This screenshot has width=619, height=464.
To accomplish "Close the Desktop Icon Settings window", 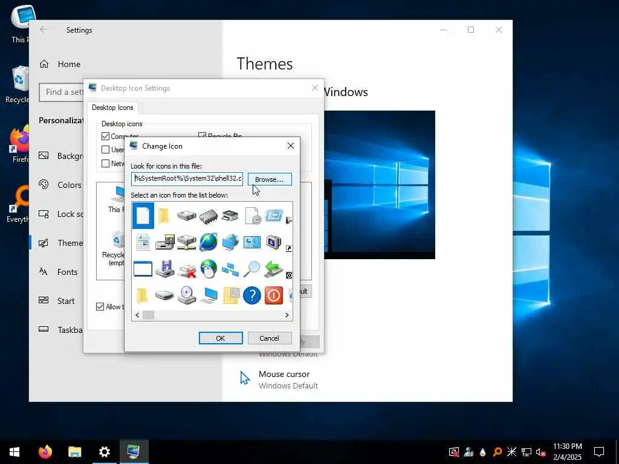I will pyautogui.click(x=314, y=88).
